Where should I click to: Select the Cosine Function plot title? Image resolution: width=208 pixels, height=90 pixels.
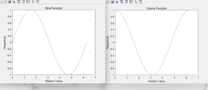(x=157, y=8)
